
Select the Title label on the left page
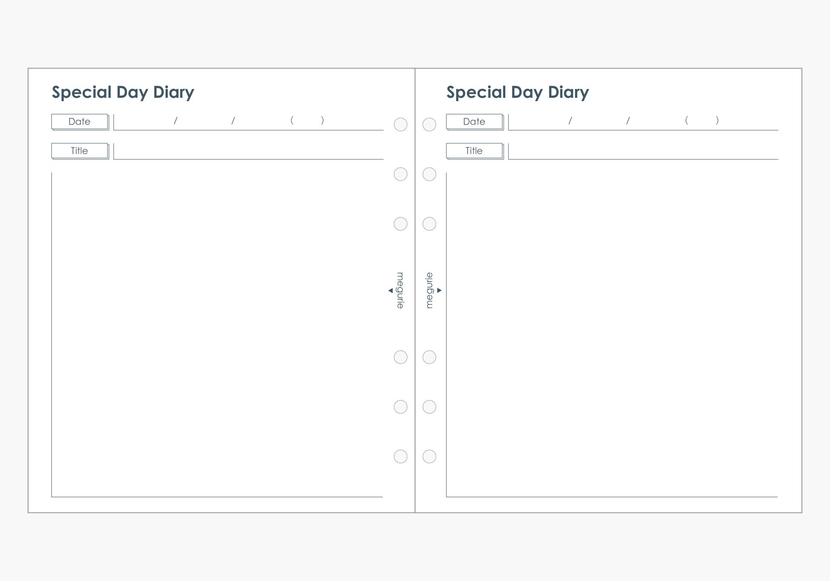pyautogui.click(x=80, y=151)
